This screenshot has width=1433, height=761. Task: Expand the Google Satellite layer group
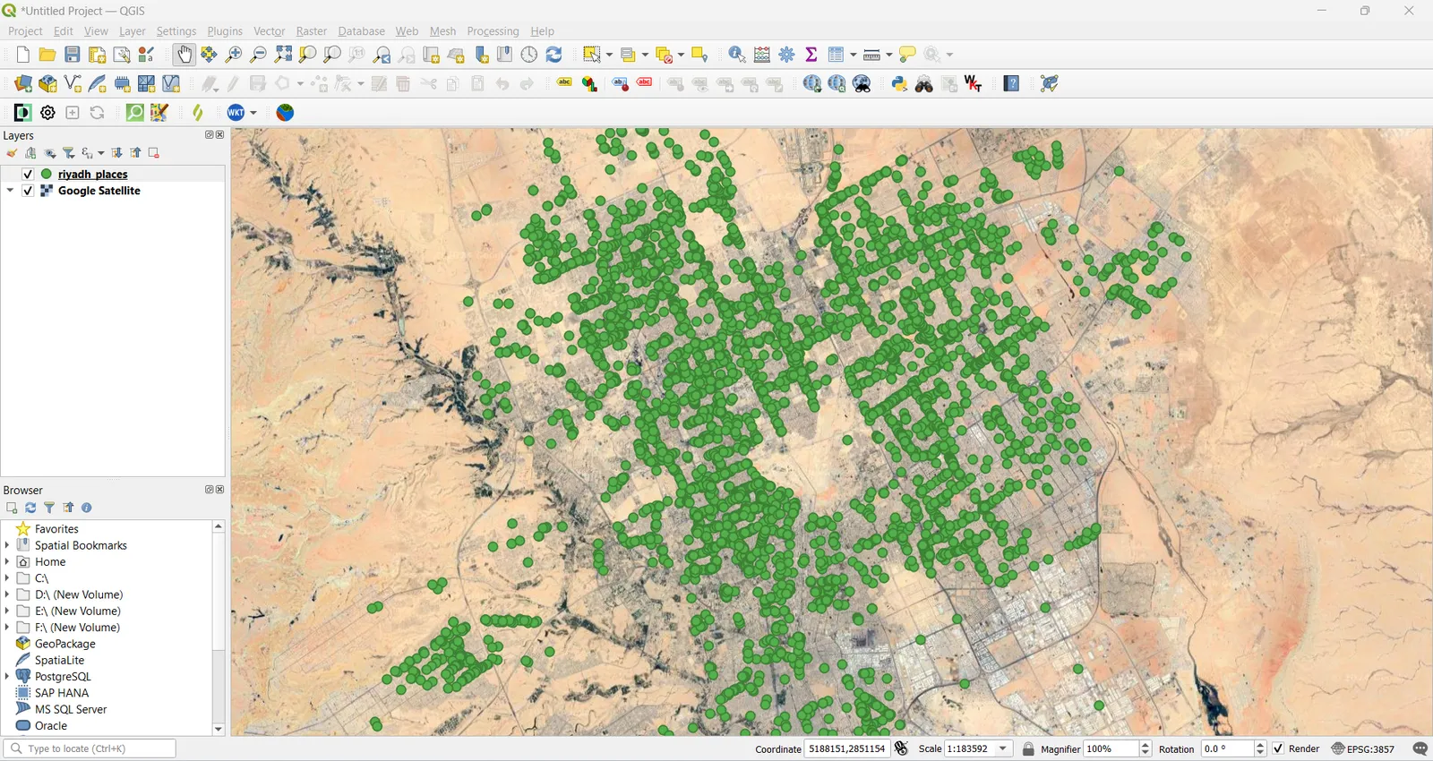(x=10, y=191)
